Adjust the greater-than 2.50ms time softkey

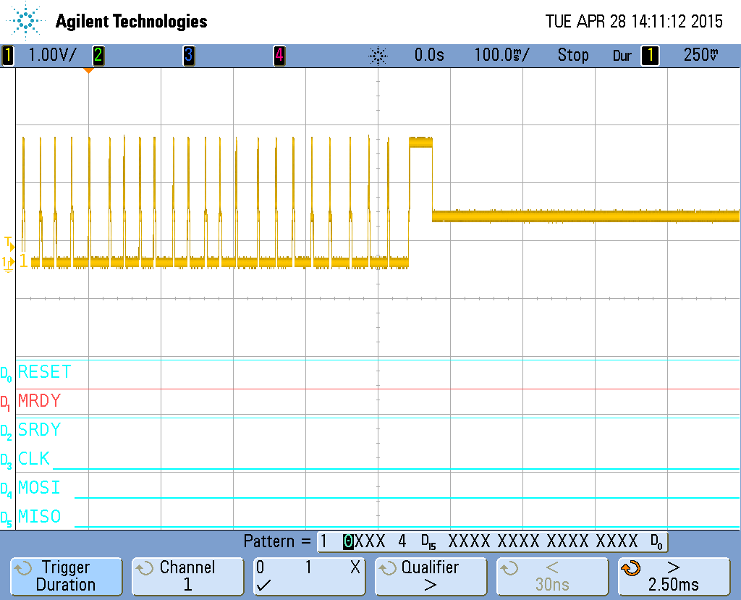pos(674,576)
